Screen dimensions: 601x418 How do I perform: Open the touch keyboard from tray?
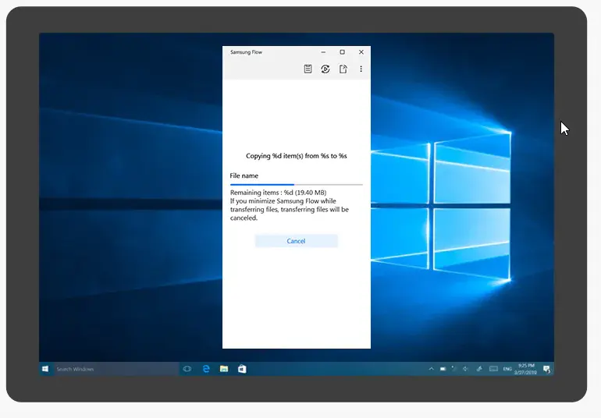point(493,369)
